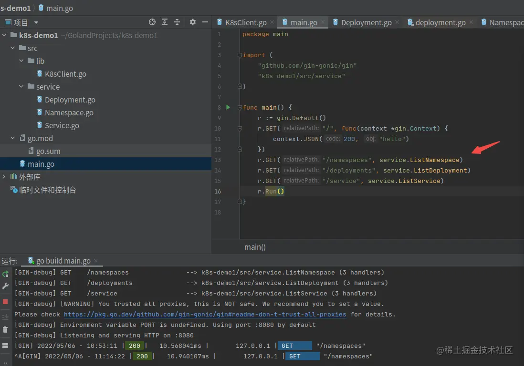Image resolution: width=524 pixels, height=366 pixels.
Task: Click gin.Default() on line 9
Action: [301, 118]
